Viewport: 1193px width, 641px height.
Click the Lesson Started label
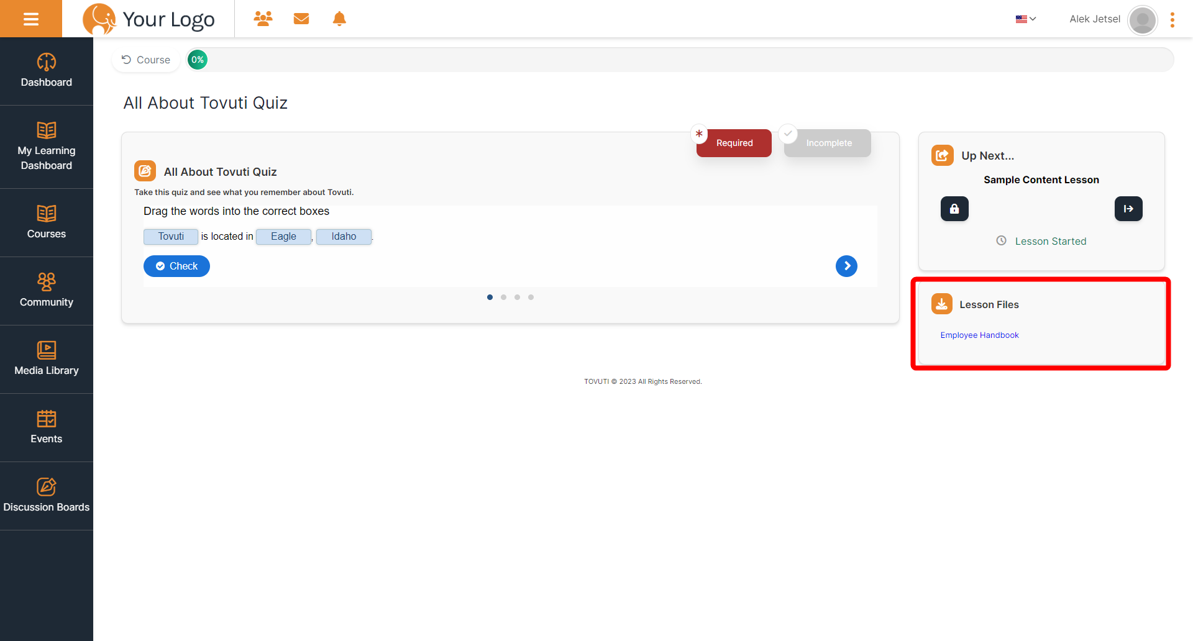(1051, 241)
